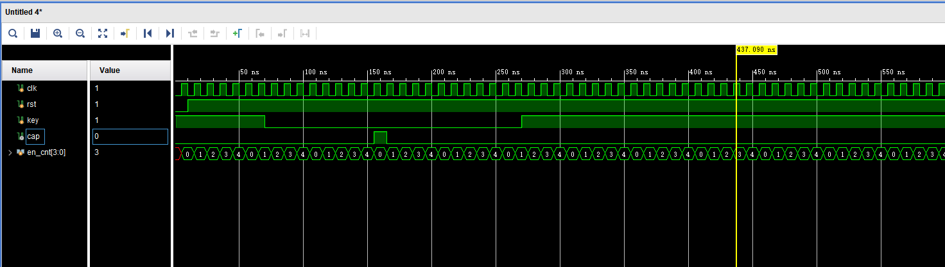Viewport: 945px width, 267px height.
Task: Click the Go to Cursor icon
Action: 125,33
